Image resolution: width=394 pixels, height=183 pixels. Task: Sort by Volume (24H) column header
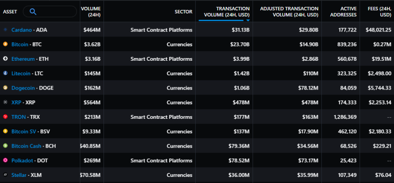[91, 12]
